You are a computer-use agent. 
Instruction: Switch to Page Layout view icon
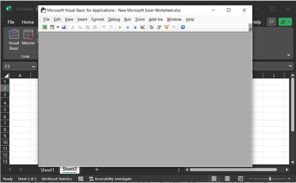(227, 178)
